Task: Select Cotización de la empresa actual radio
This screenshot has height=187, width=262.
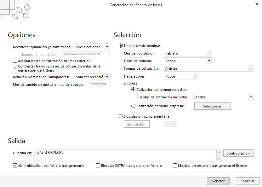Action: (133, 90)
